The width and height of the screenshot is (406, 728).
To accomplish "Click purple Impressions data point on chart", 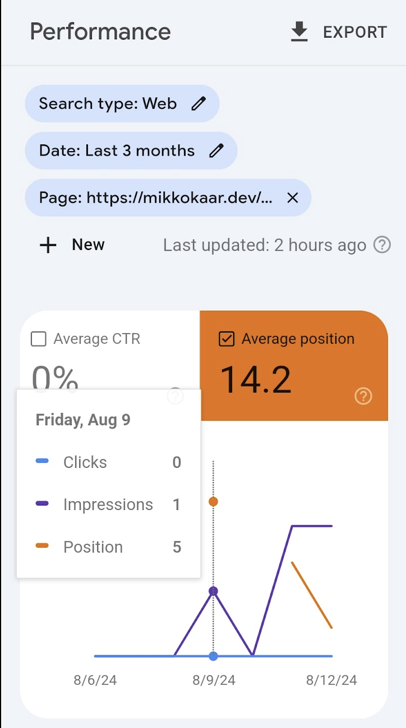I will 213,591.
